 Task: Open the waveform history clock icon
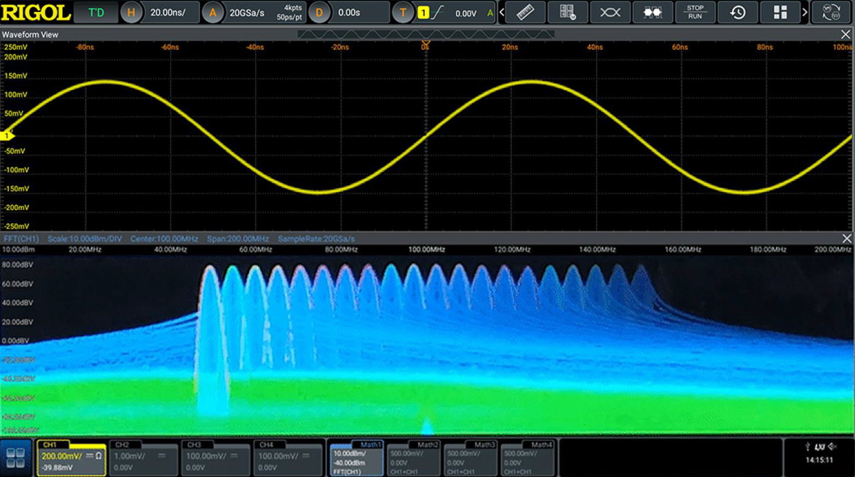(737, 13)
